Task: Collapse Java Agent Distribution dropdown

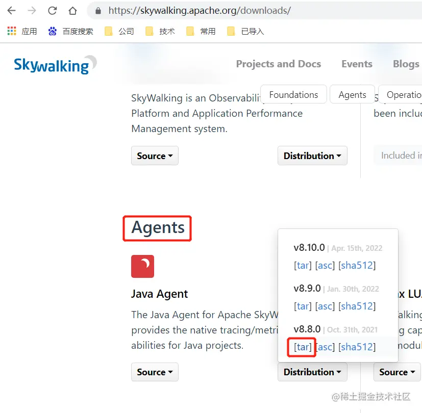Action: coord(312,372)
